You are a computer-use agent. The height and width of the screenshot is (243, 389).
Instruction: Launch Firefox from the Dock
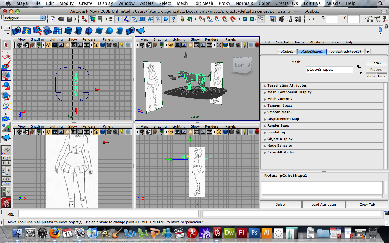[x=55, y=233]
